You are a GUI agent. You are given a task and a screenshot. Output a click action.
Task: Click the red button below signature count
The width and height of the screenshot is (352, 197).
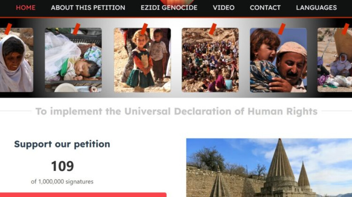[x=83, y=195]
